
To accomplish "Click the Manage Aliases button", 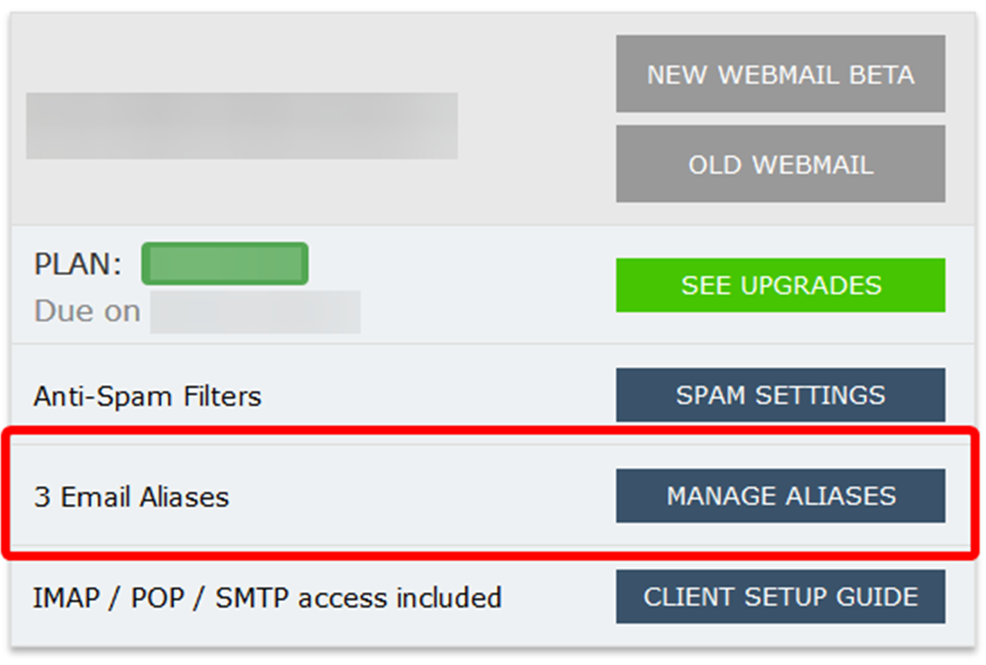I will [x=781, y=496].
